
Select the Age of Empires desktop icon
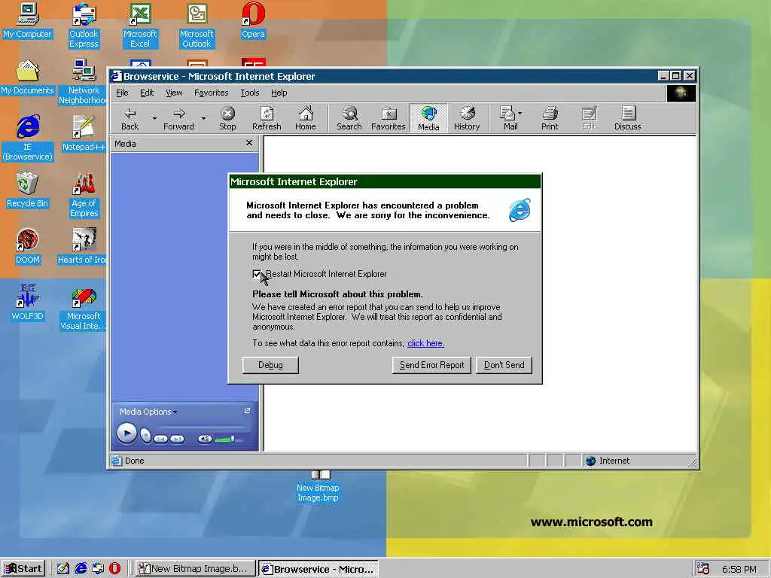click(x=84, y=195)
